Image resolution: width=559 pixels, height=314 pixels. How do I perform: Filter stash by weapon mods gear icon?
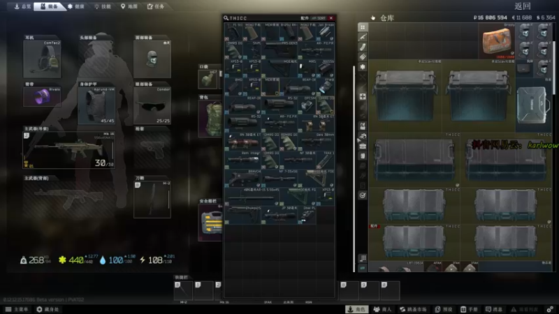tap(363, 67)
